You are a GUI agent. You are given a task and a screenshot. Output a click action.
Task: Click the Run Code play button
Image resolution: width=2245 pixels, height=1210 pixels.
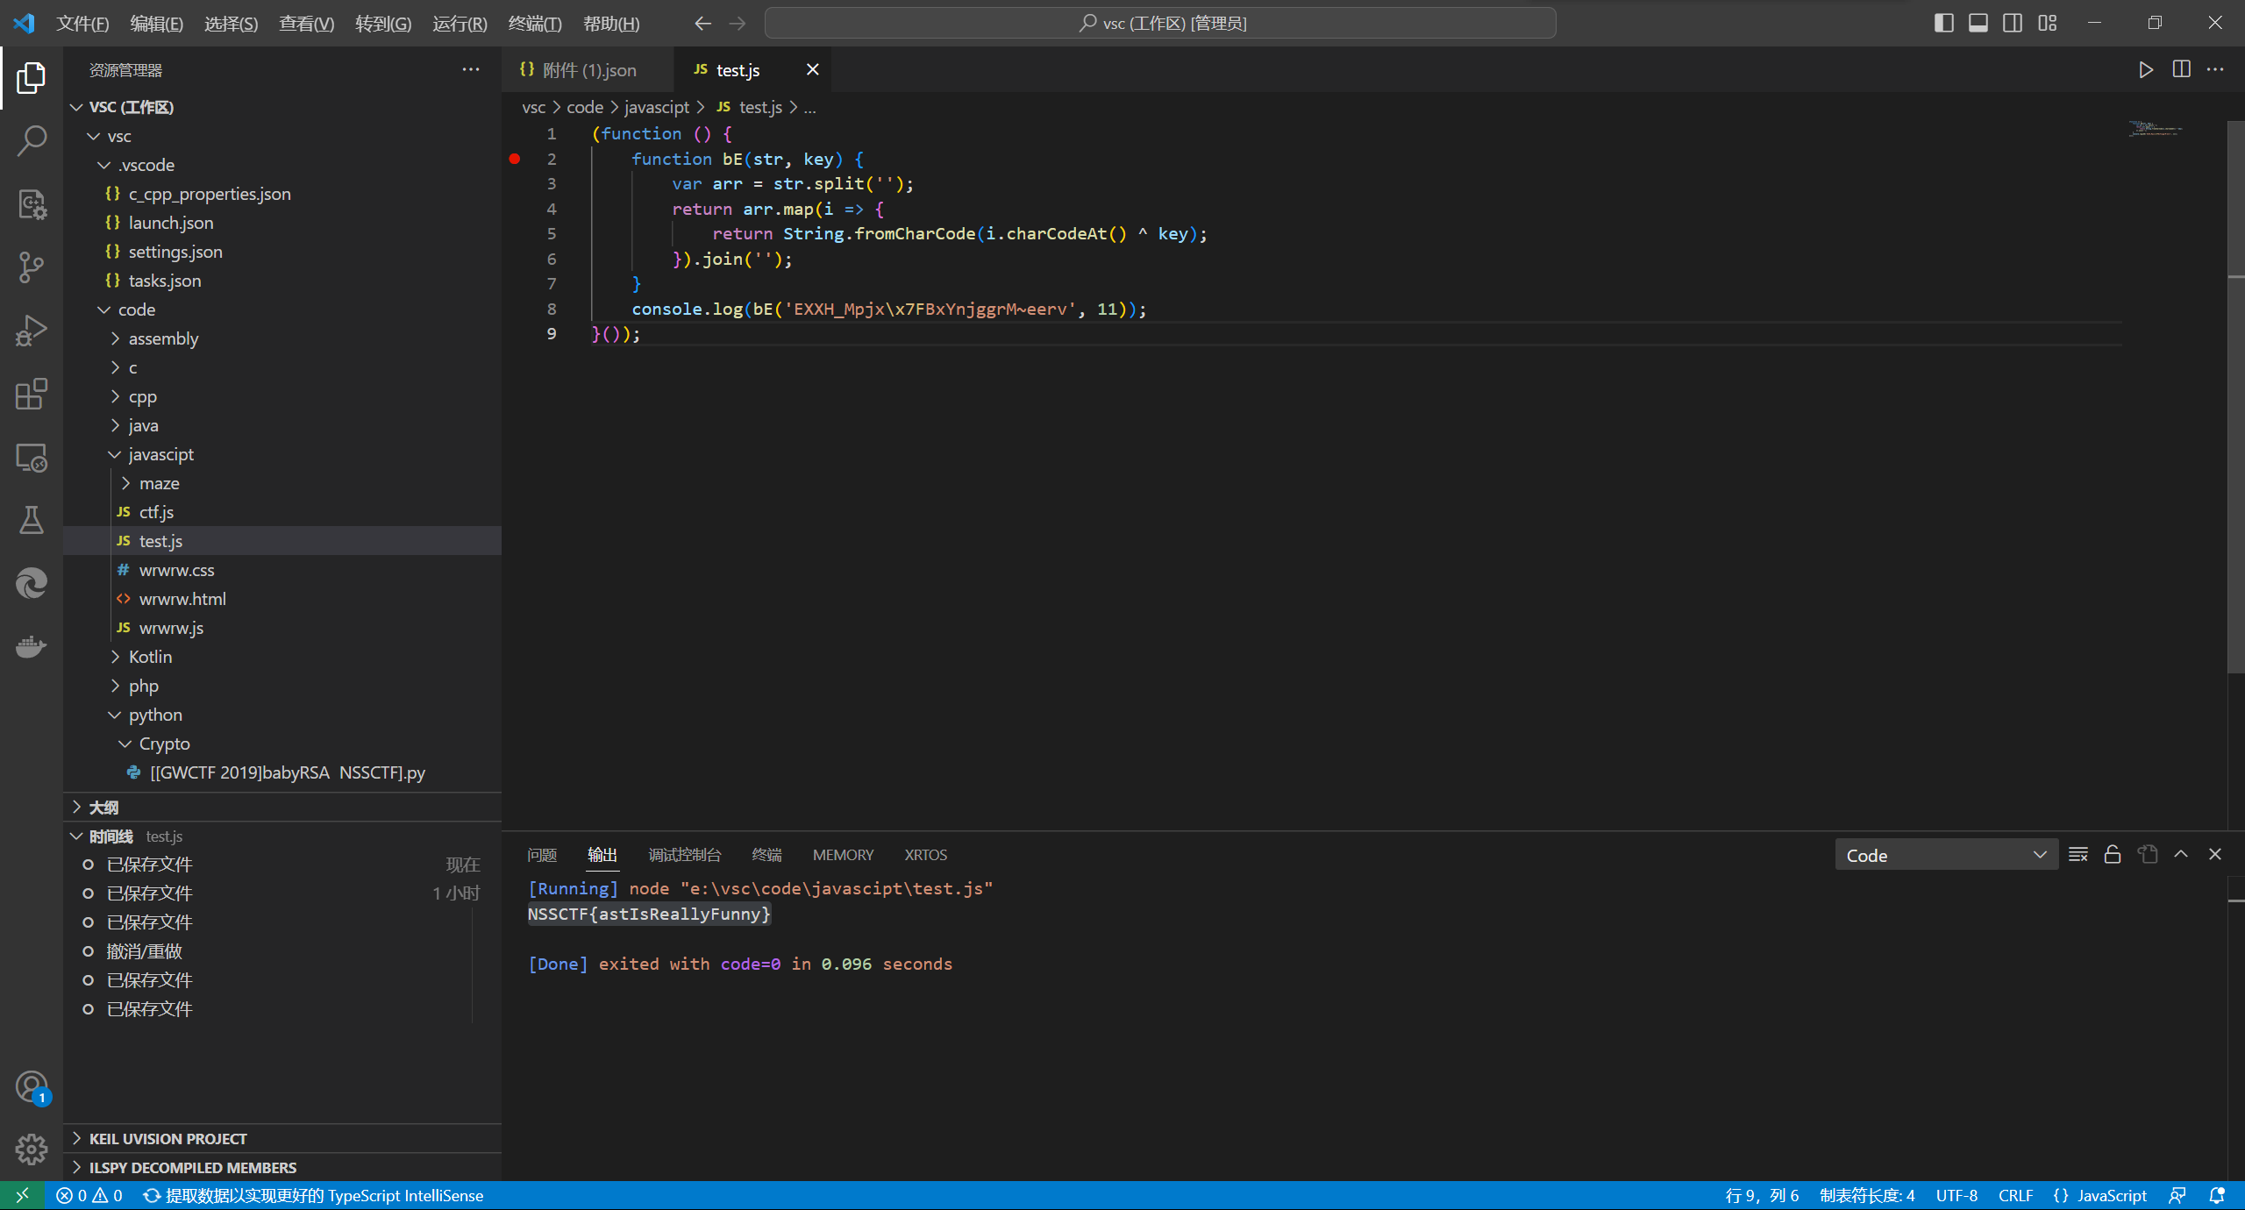click(2145, 70)
